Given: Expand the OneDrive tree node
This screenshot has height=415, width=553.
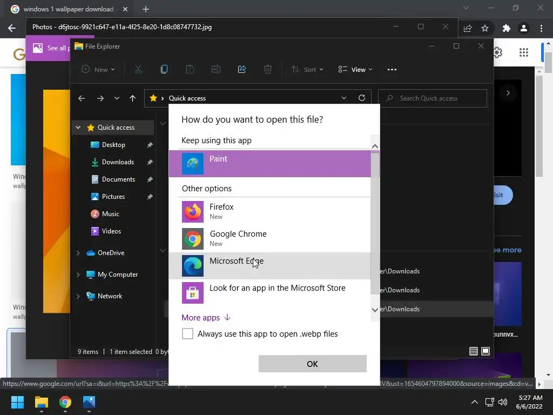Looking at the screenshot, I should pyautogui.click(x=78, y=253).
